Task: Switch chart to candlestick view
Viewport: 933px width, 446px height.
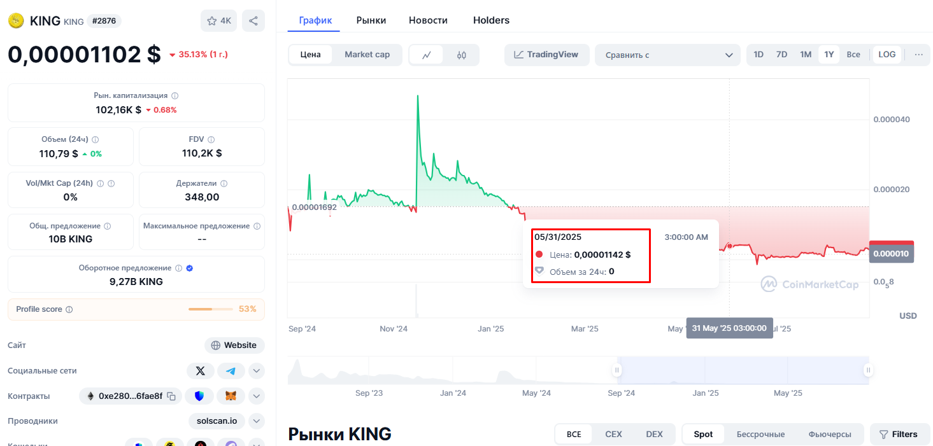Action: [462, 55]
